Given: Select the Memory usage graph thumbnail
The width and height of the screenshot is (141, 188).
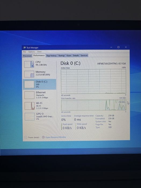Looking at the screenshot, I should [29, 74].
